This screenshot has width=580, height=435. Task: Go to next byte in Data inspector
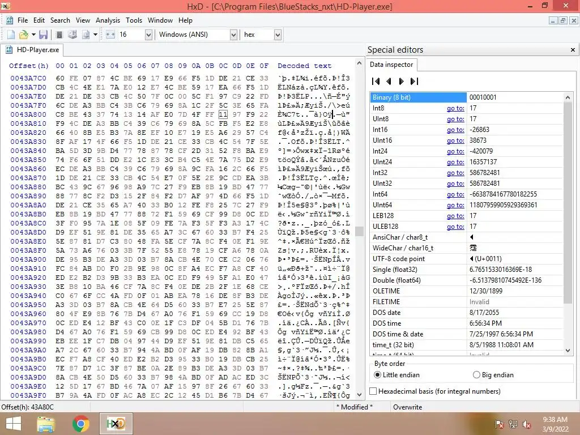pos(402,81)
